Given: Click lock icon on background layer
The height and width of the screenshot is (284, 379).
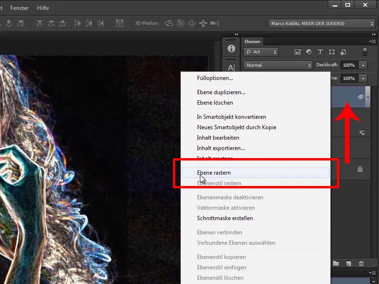Looking at the screenshot, I should 360,169.
